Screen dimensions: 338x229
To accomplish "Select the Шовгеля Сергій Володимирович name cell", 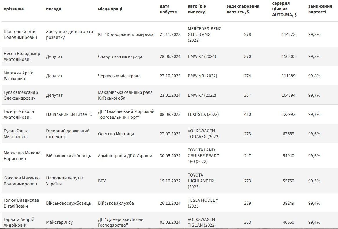I will point(20,34).
